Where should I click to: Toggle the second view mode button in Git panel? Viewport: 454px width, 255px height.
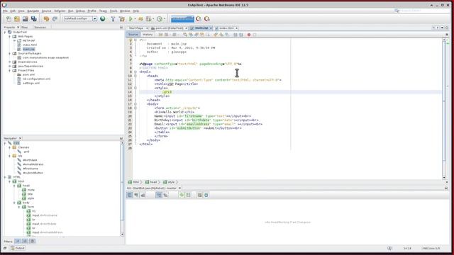[136, 195]
